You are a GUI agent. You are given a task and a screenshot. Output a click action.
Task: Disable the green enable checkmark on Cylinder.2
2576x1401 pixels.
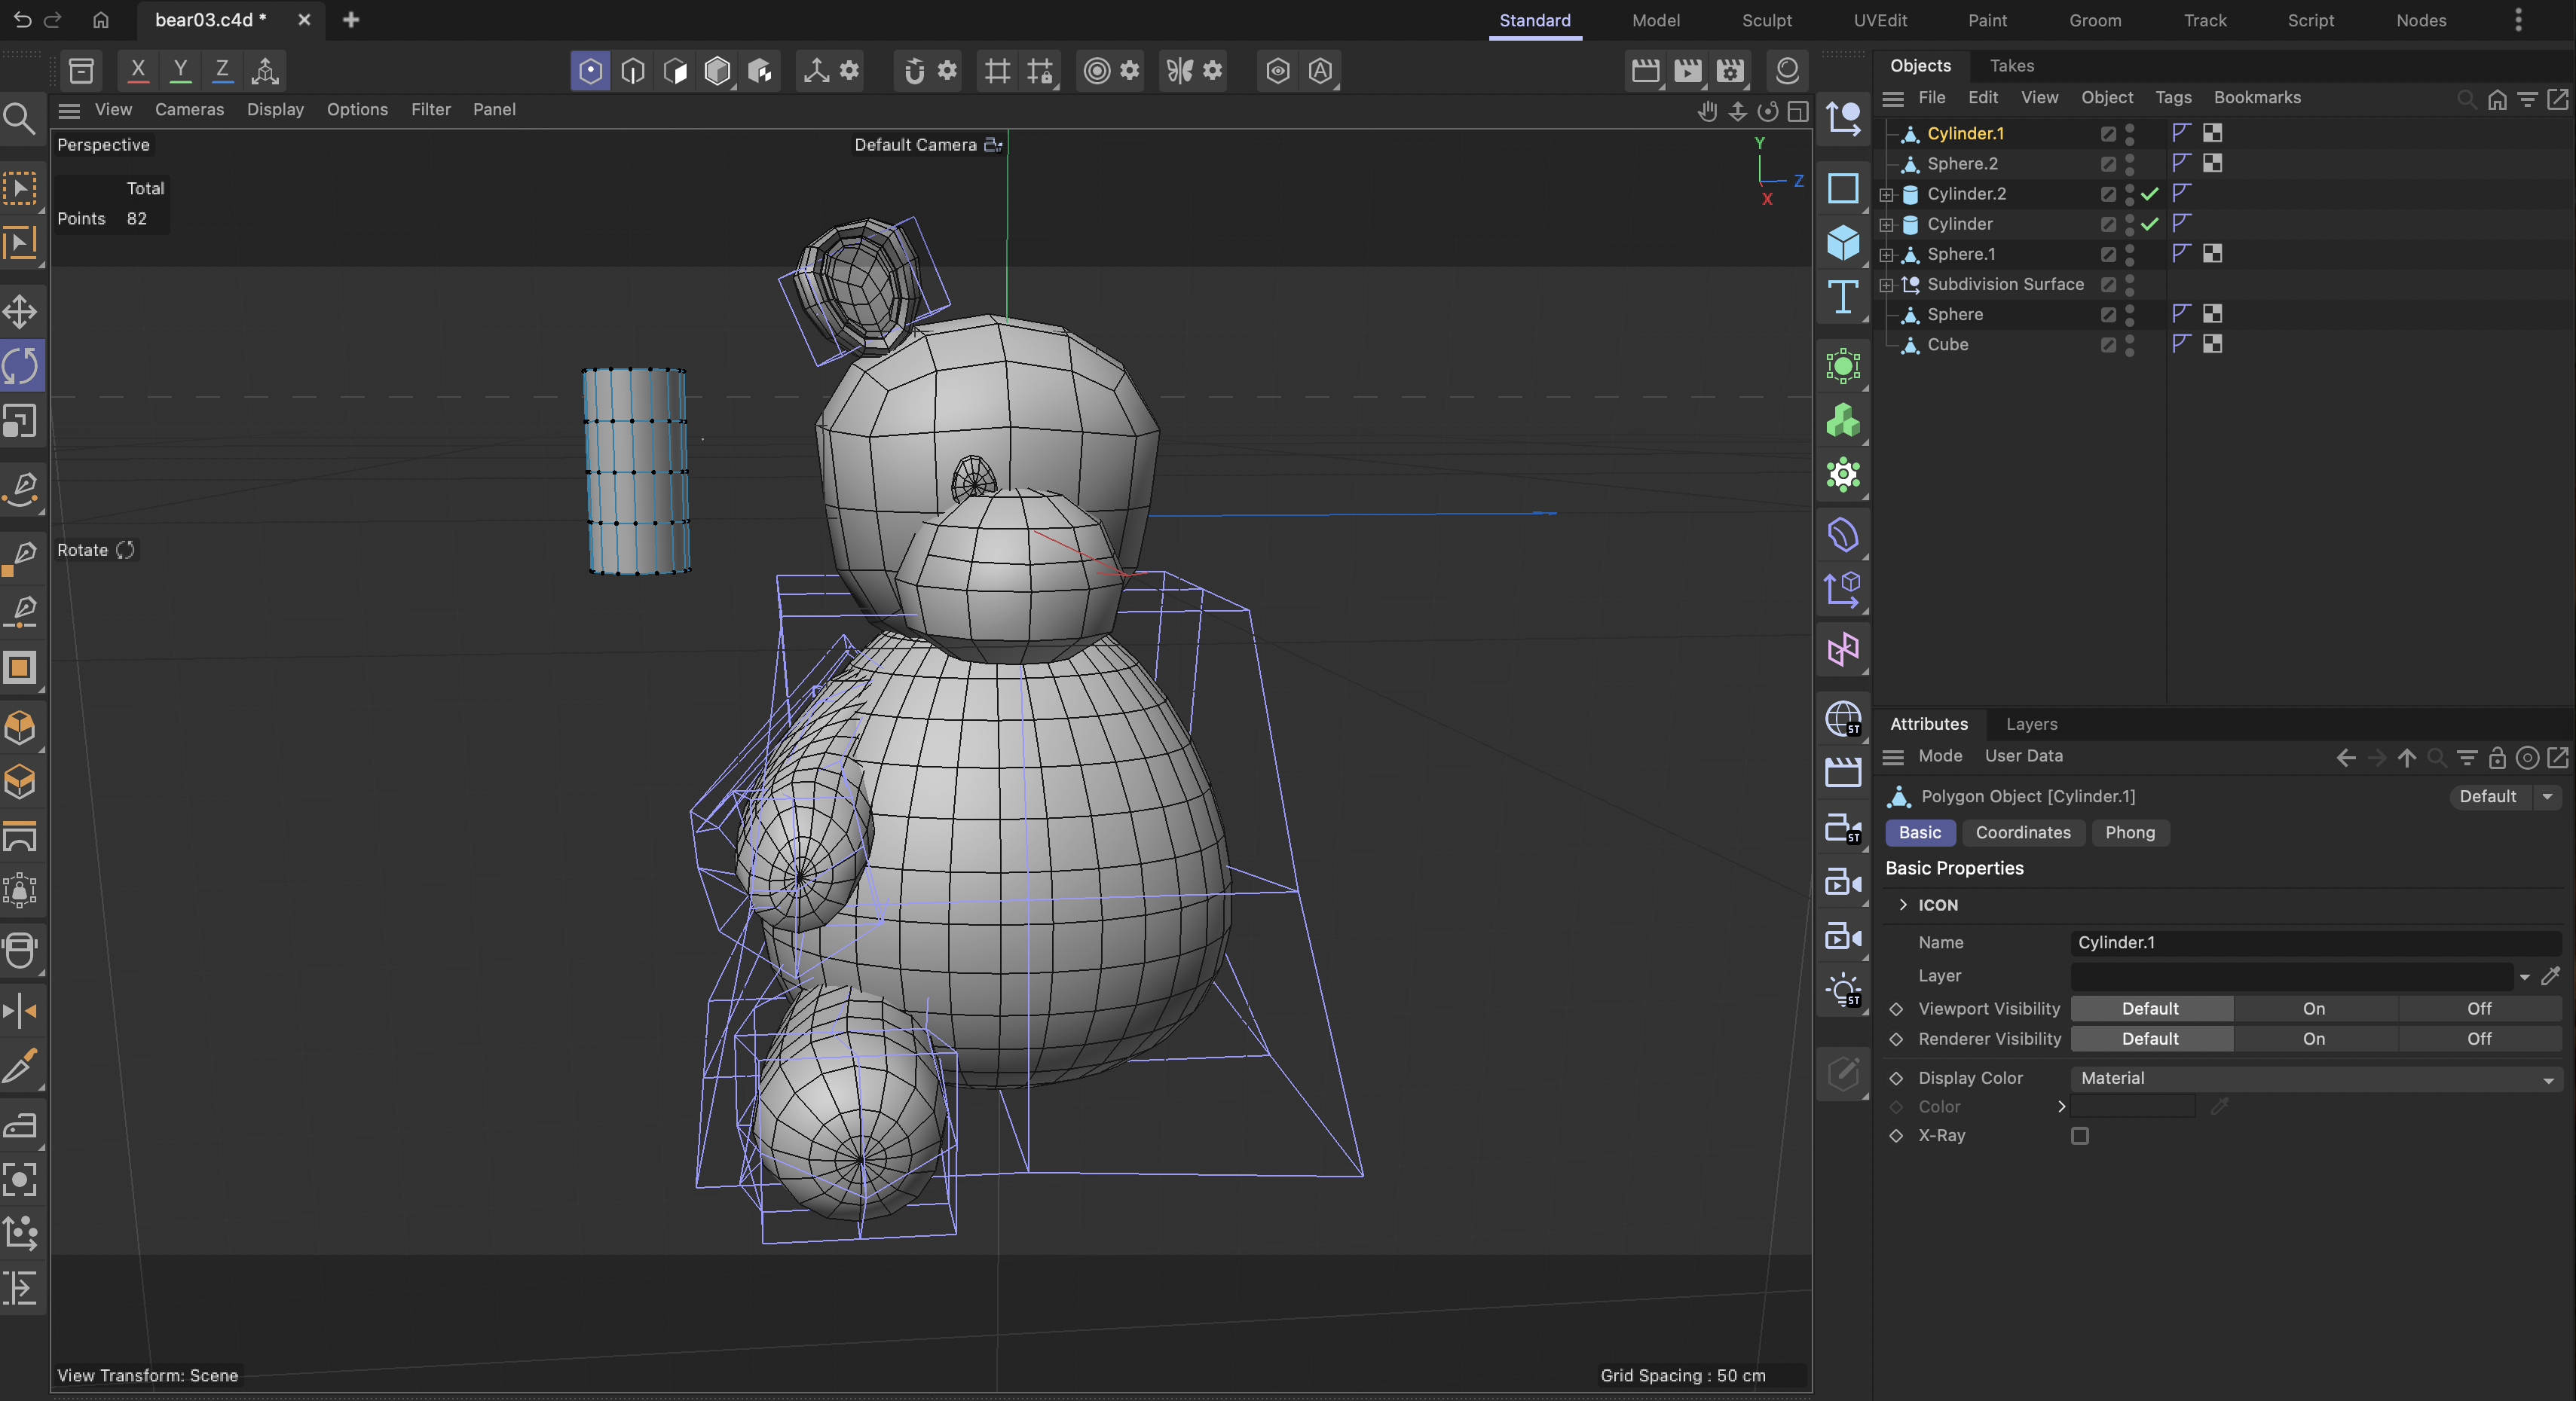[2149, 194]
